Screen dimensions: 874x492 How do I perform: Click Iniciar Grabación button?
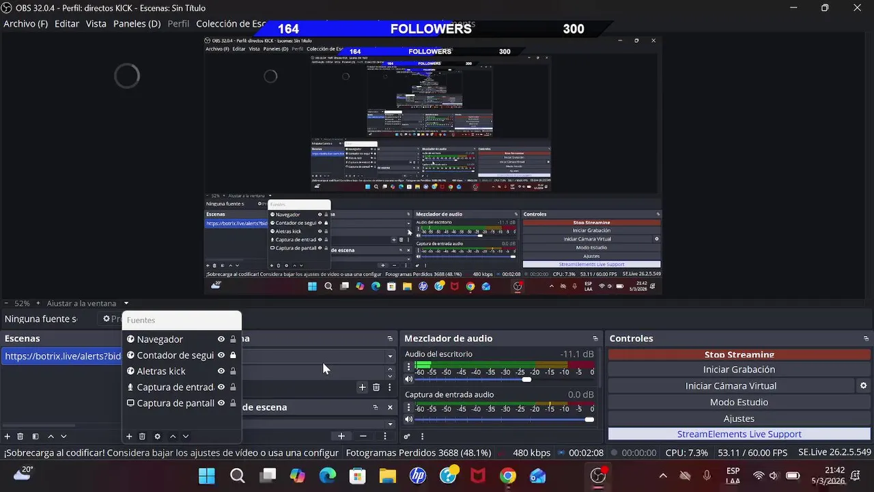pyautogui.click(x=739, y=370)
